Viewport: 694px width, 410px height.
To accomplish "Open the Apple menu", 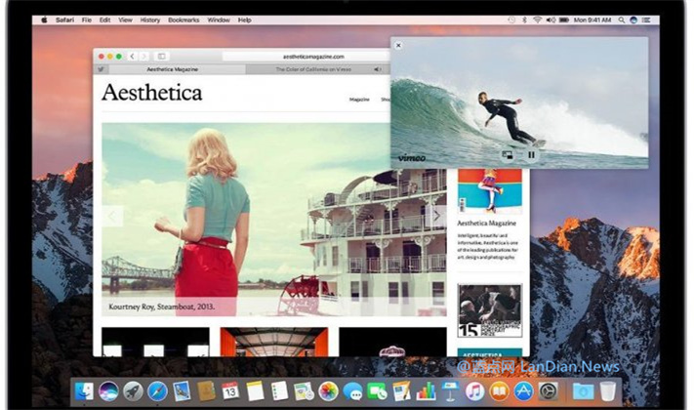I will click(x=44, y=20).
